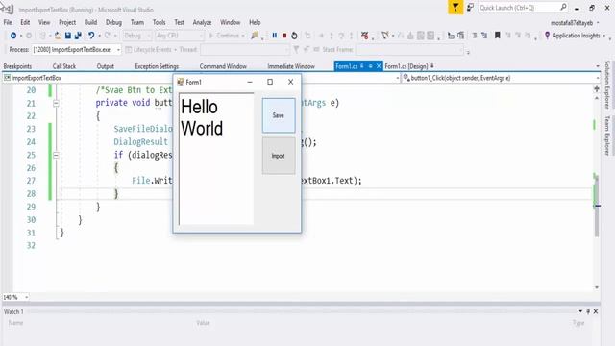Close the Form1.cs tab
This screenshot has width=615, height=346.
(x=379, y=66)
